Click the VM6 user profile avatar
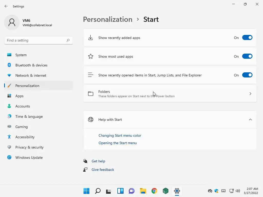The image size is (263, 197). 12,23
